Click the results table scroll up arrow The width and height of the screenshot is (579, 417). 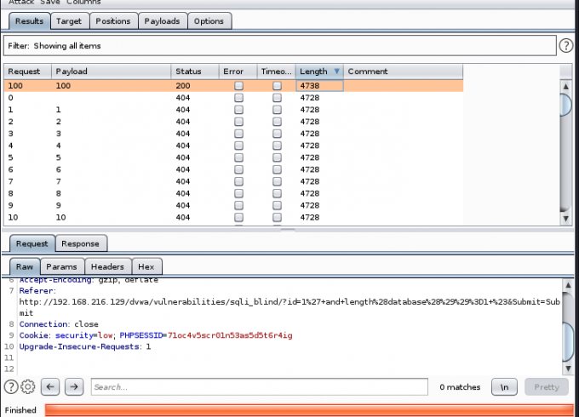coord(565,87)
